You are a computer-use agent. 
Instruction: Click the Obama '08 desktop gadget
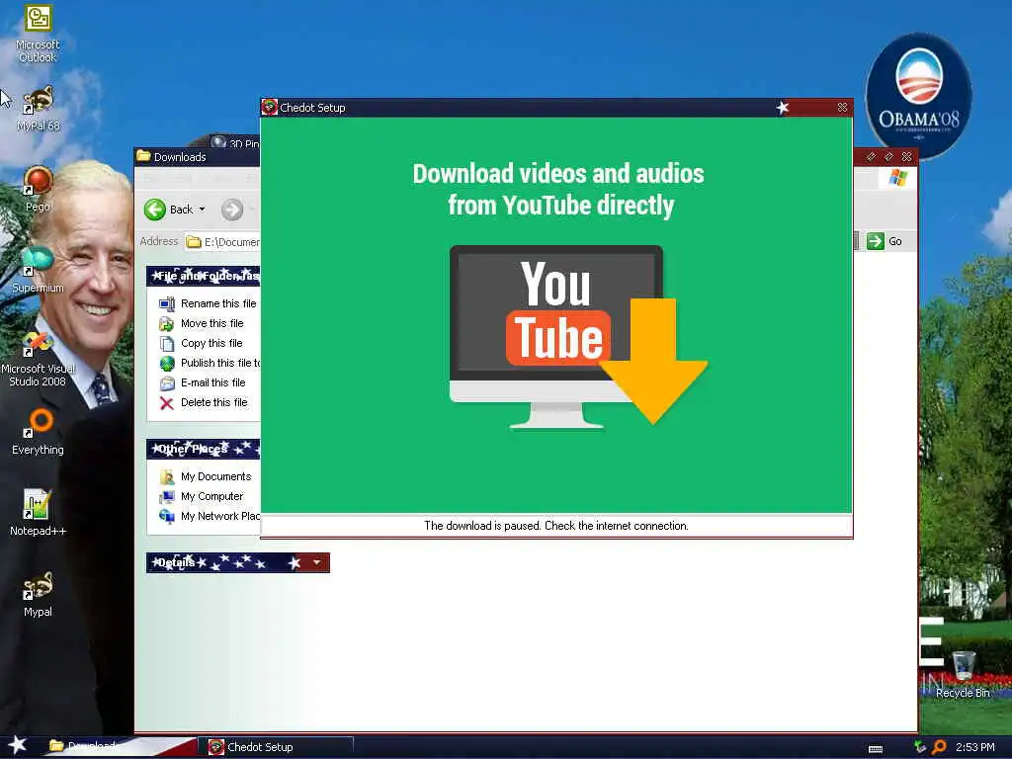[x=918, y=97]
